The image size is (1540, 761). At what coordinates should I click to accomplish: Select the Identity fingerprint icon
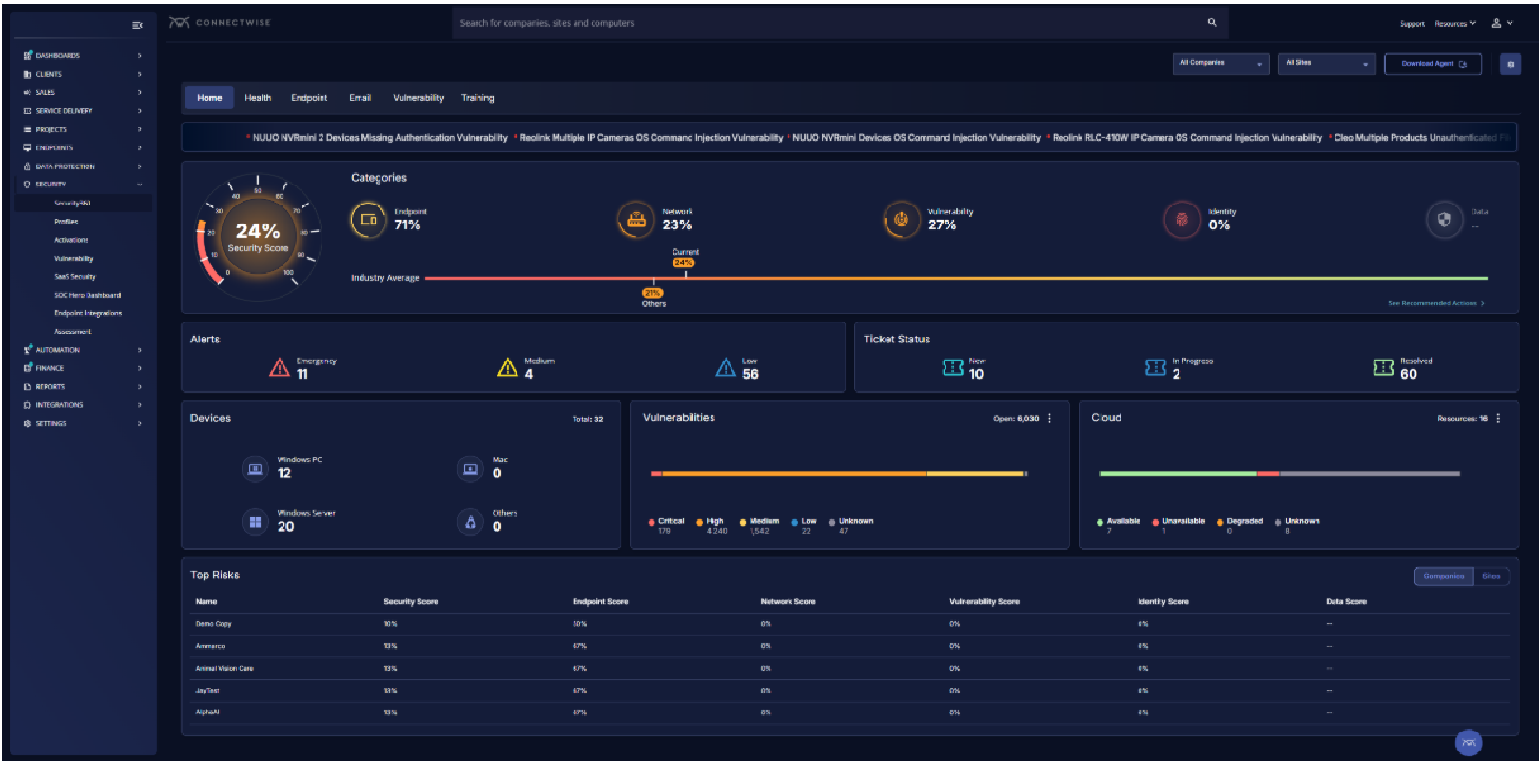coord(1181,220)
